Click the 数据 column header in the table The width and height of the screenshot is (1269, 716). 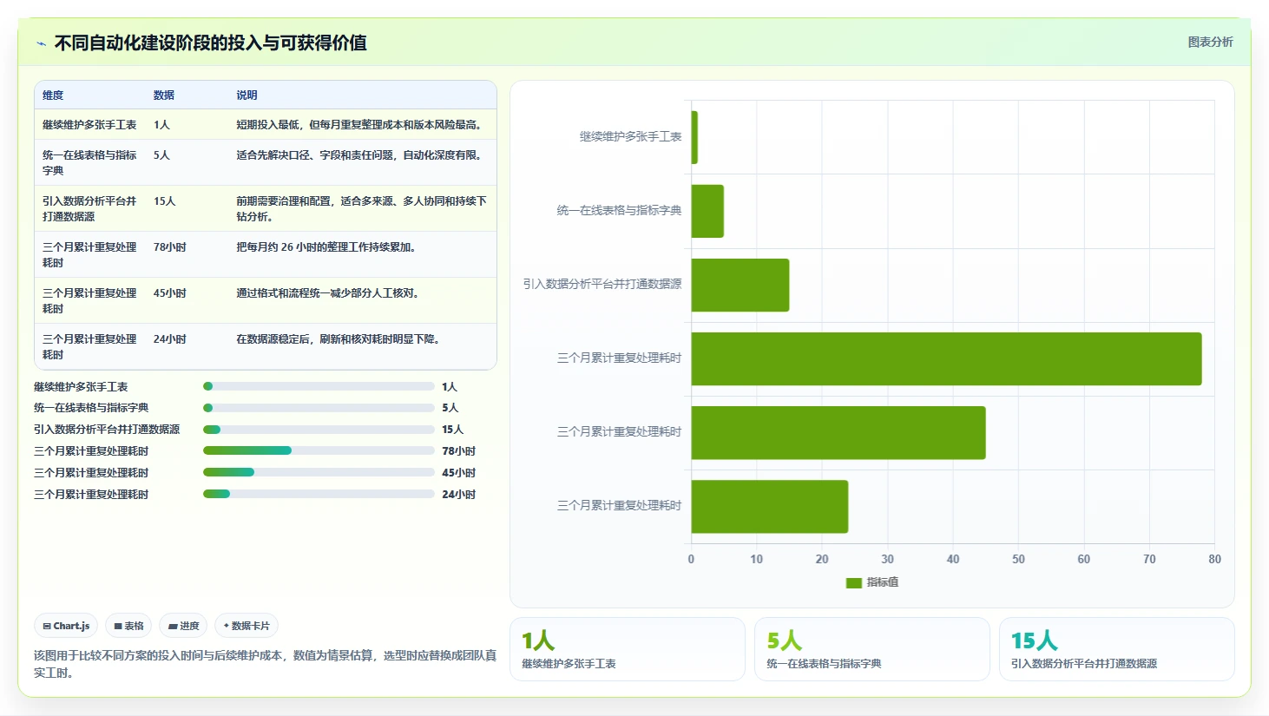coord(164,95)
